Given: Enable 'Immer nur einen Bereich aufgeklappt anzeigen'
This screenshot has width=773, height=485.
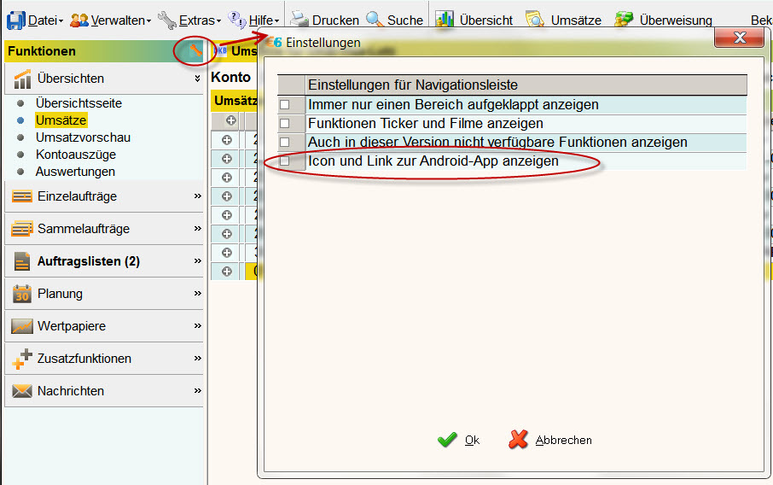Looking at the screenshot, I should tap(284, 104).
